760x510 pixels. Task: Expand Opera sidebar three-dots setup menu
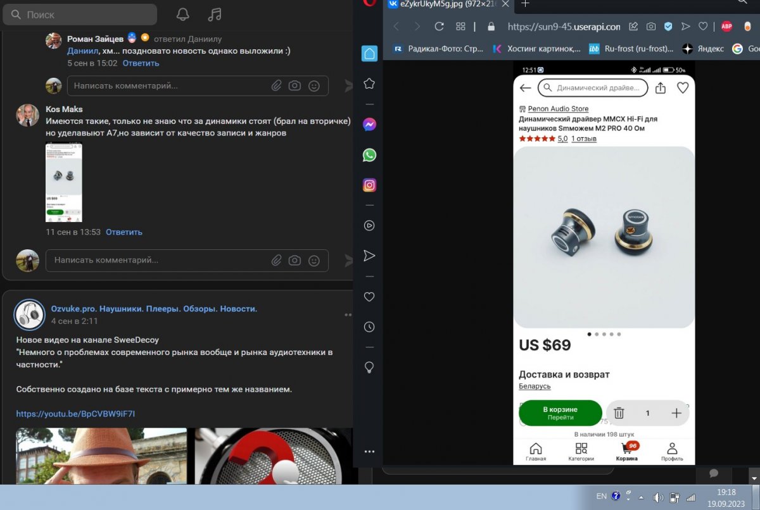coord(369,452)
